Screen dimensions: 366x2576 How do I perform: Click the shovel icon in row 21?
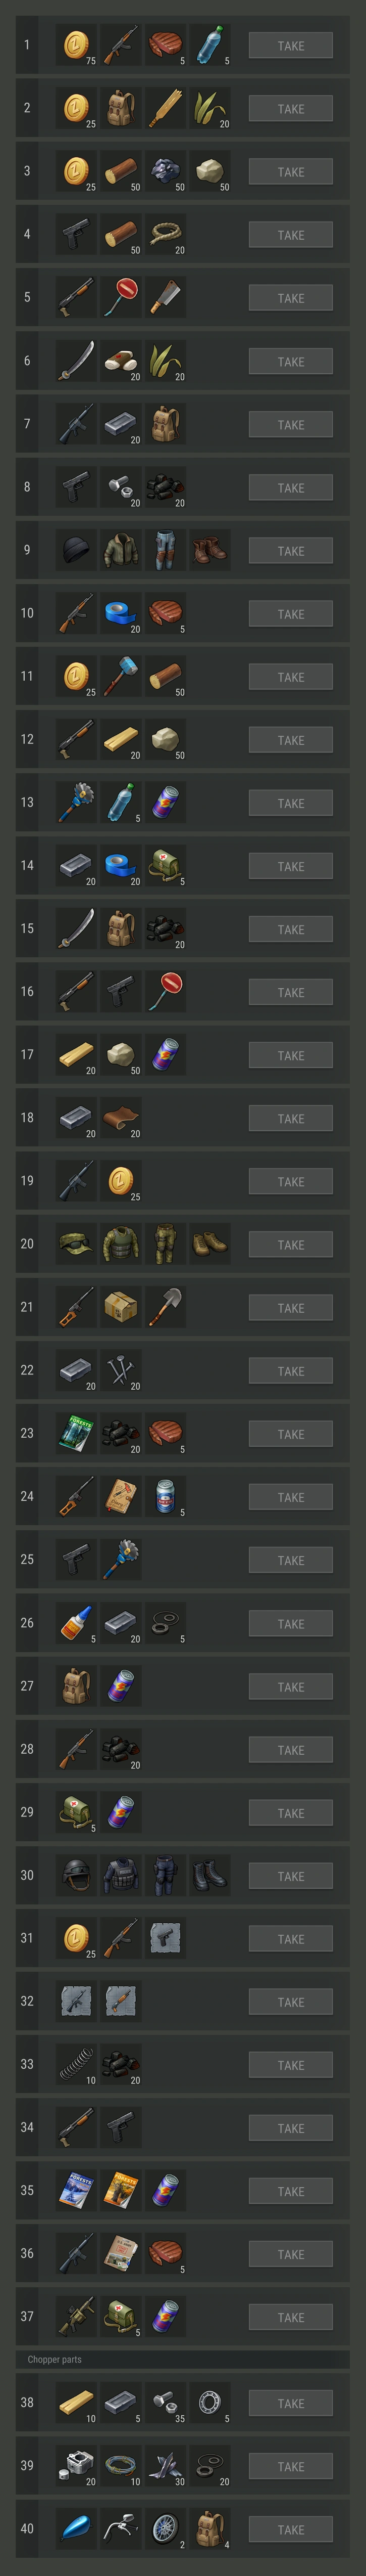(165, 1308)
